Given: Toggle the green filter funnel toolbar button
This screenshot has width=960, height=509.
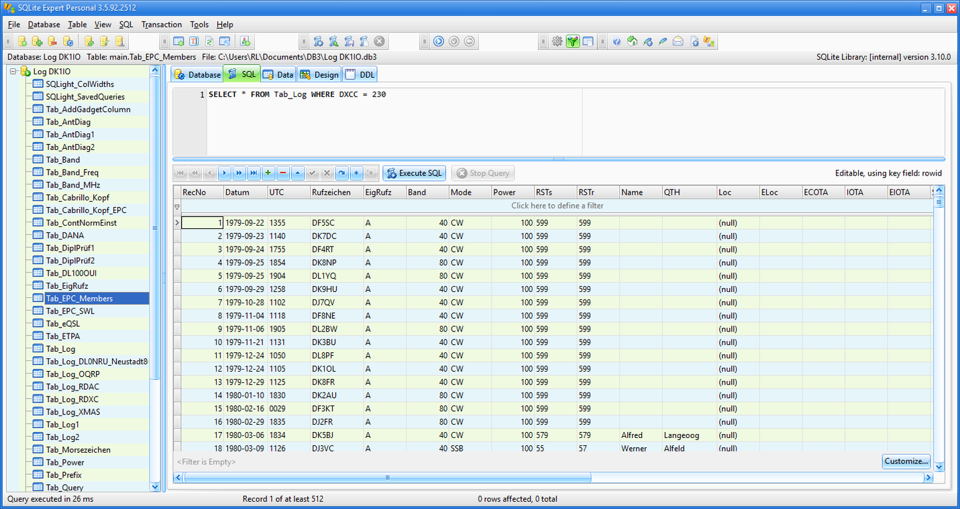Looking at the screenshot, I should click(x=572, y=42).
